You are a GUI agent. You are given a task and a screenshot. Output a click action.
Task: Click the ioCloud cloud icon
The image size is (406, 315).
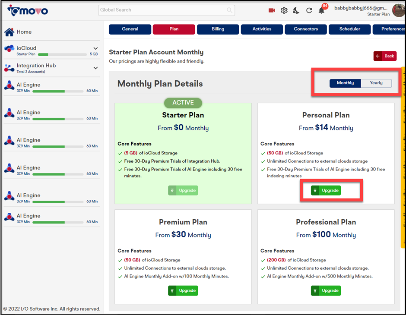click(10, 48)
